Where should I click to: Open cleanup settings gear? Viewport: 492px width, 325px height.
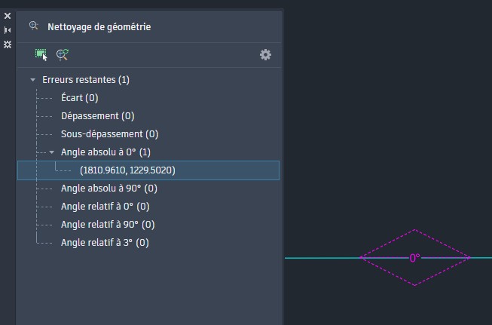(x=265, y=54)
